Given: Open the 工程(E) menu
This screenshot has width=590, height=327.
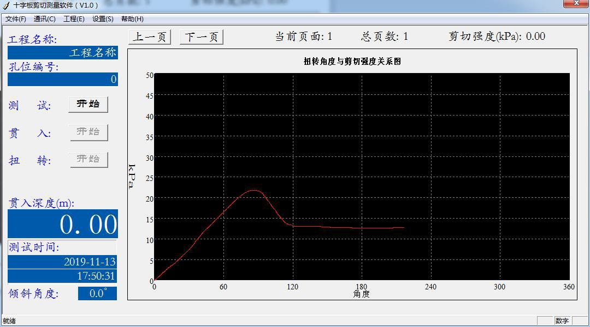Looking at the screenshot, I should (74, 19).
